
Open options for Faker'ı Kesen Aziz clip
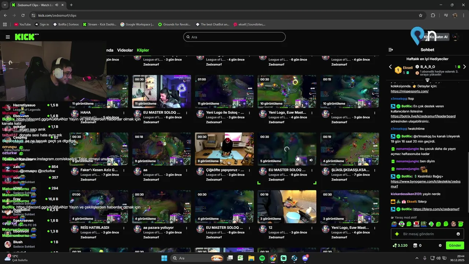coord(124,170)
